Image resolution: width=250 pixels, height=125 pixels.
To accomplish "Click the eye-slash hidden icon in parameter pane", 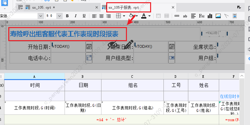I will pos(112,45).
